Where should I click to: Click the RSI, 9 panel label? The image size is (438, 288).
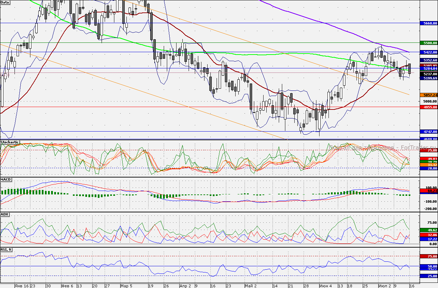[x=6, y=249]
